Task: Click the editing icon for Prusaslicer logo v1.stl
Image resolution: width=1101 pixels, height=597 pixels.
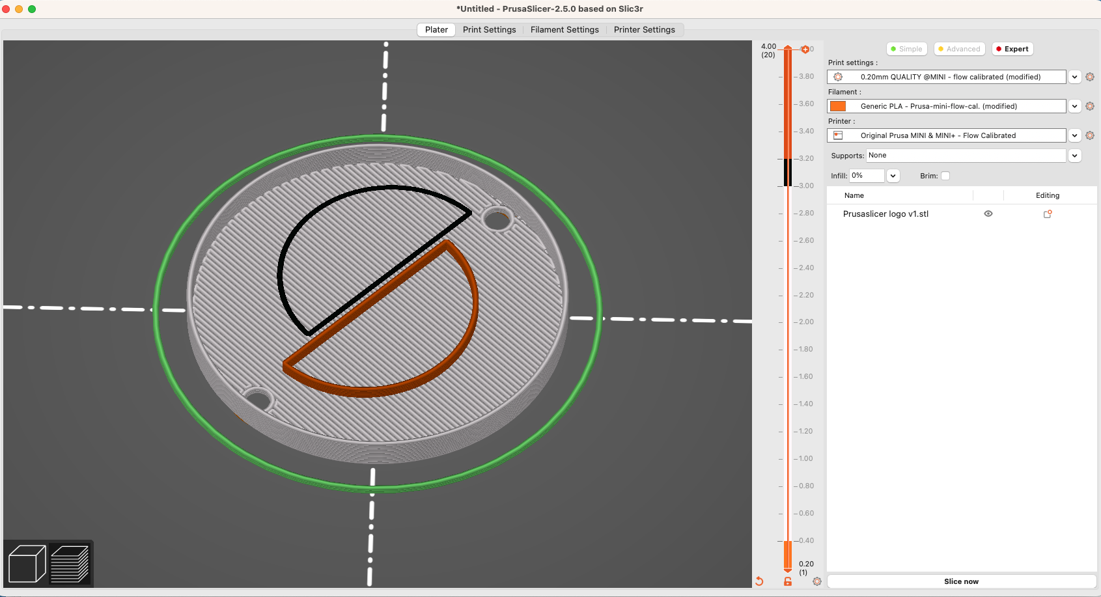Action: click(x=1048, y=214)
